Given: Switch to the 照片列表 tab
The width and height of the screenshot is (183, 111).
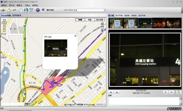Looking at the screenshot, I should [119, 15].
